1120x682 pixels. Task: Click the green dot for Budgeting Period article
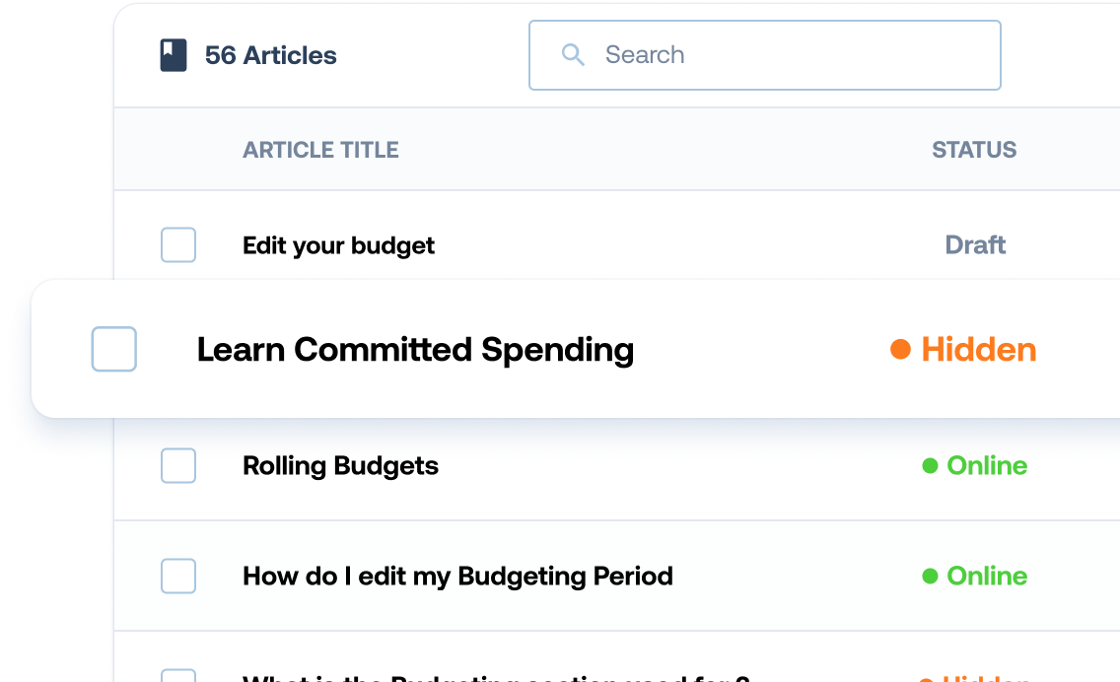(x=930, y=577)
